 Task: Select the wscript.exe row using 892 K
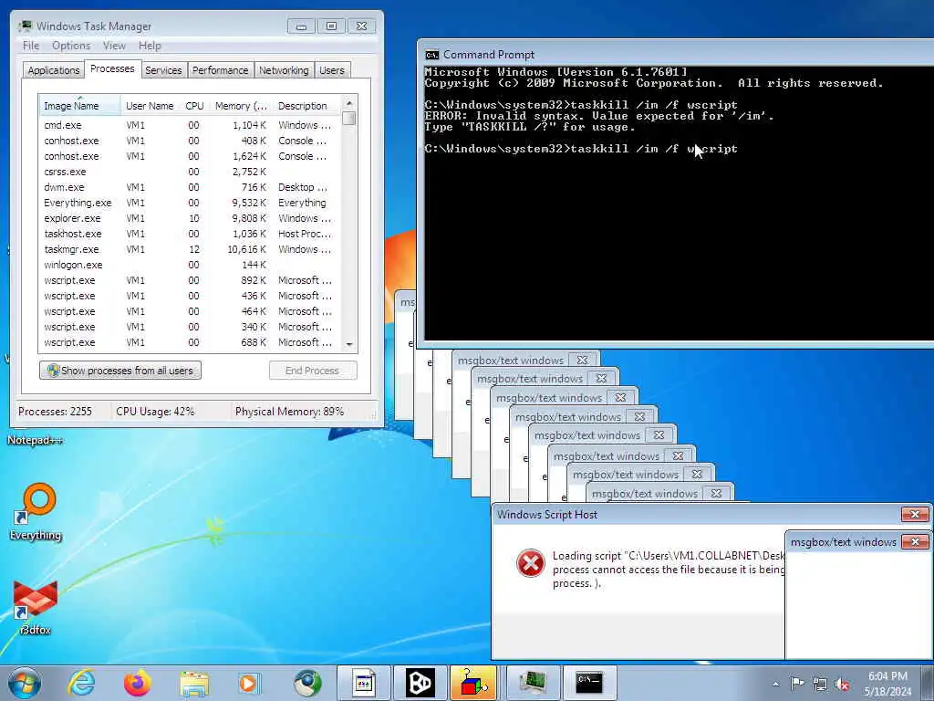[x=190, y=280]
